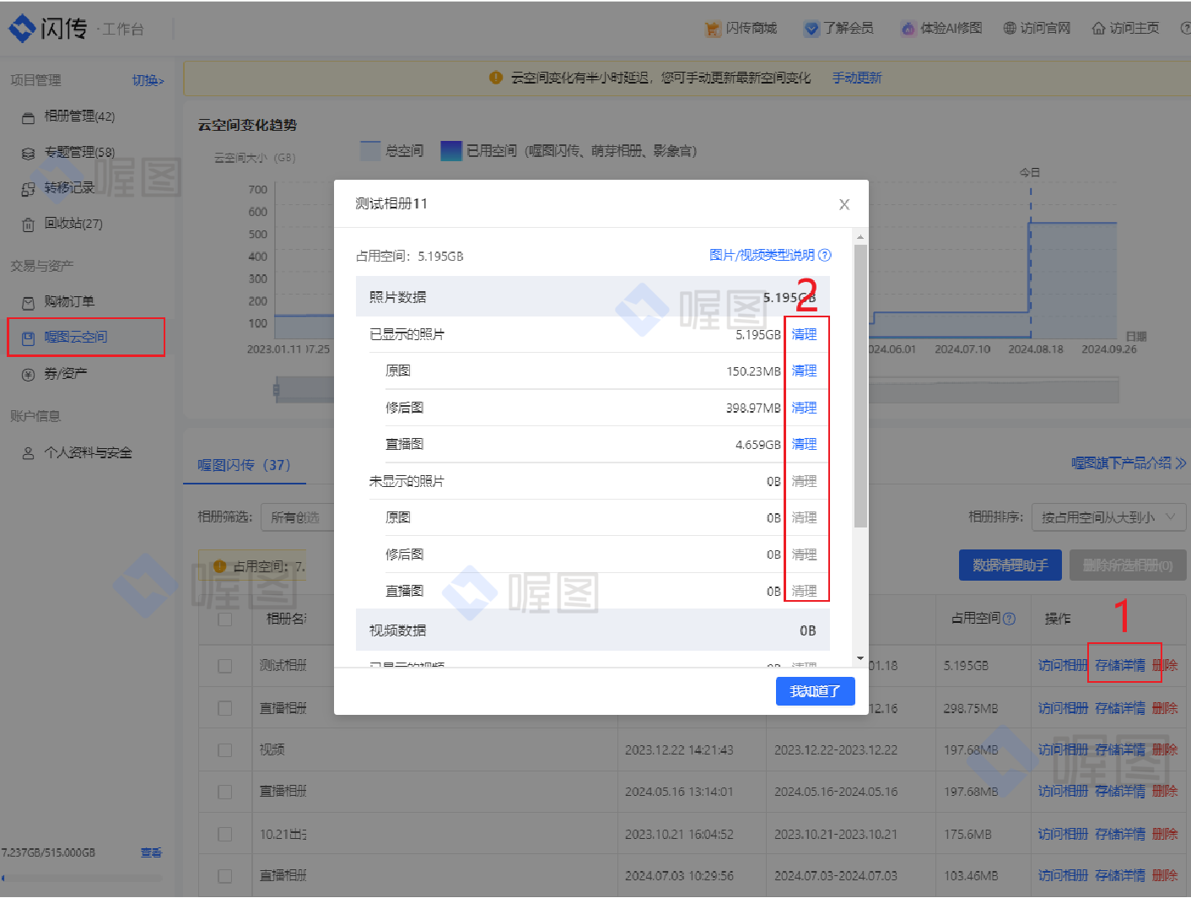The image size is (1191, 898).
Task: Click 转移记录 sidebar icon
Action: [28, 188]
